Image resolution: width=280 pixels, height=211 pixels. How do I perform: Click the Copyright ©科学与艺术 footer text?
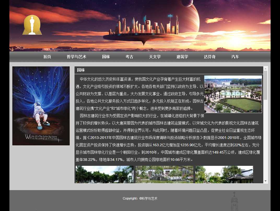(x=140, y=198)
